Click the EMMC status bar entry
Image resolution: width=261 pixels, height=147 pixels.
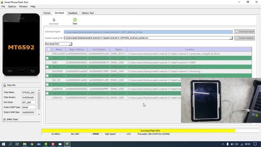pos(96,134)
